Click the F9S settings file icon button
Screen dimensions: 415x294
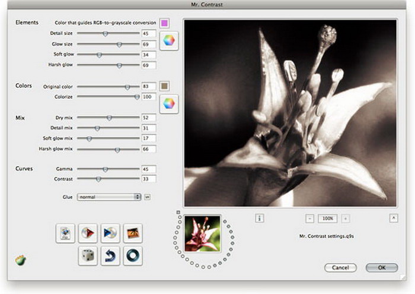tap(65, 233)
